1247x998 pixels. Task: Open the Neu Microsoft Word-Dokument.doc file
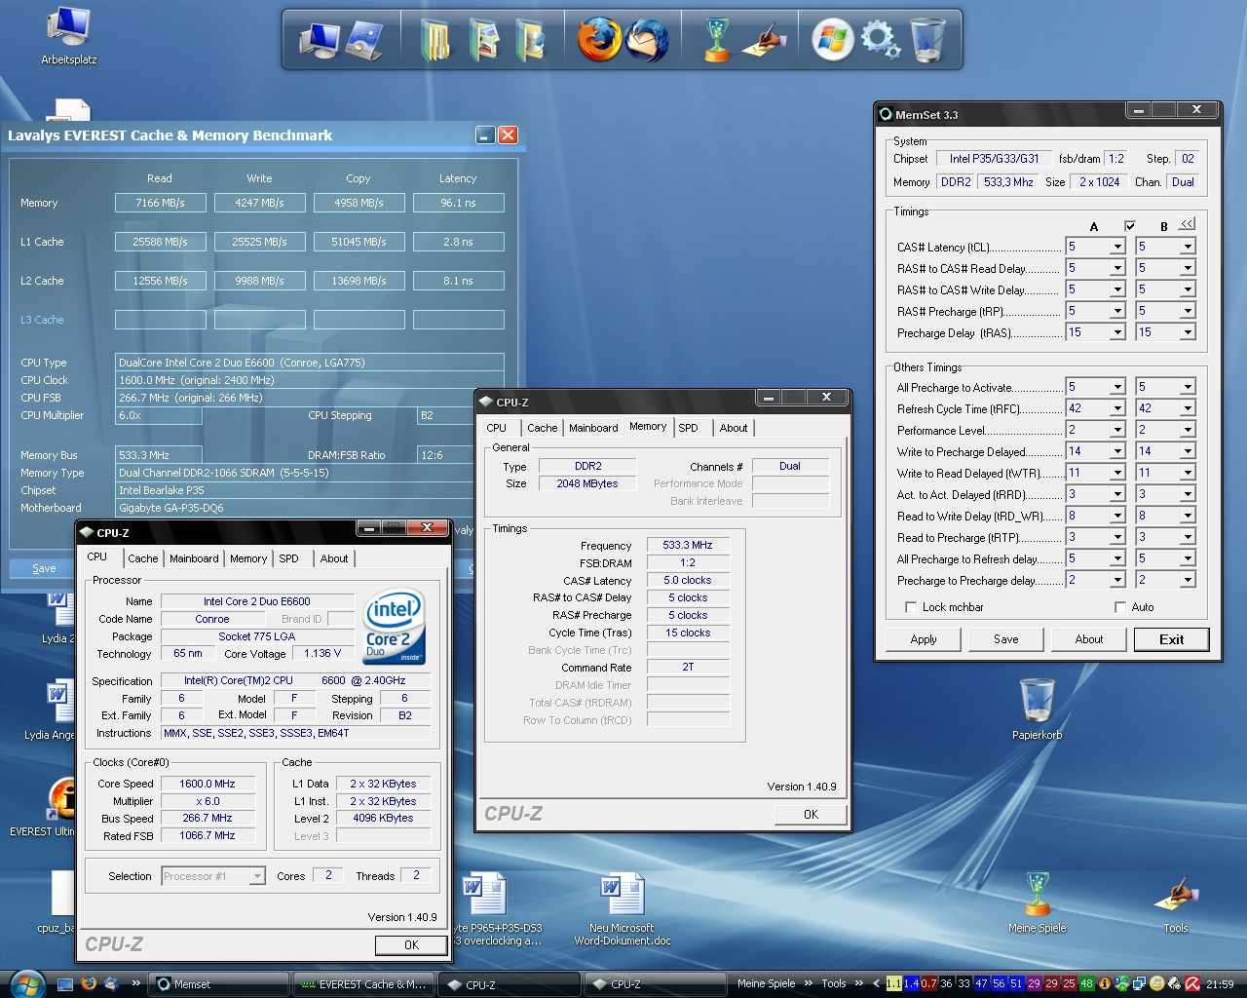click(623, 908)
